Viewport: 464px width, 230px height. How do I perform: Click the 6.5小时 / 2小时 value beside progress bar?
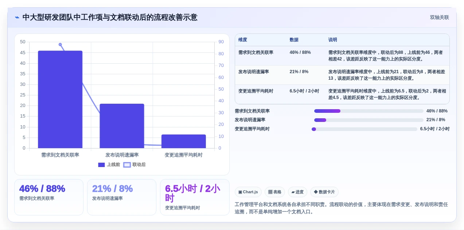coord(435,129)
